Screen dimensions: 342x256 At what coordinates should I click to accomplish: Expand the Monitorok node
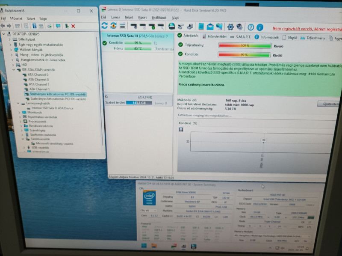click(x=19, y=113)
